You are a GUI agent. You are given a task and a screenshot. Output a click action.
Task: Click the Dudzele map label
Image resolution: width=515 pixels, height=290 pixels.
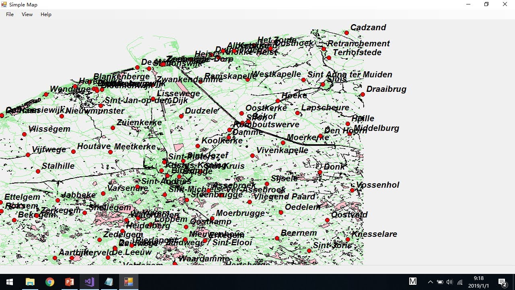(x=202, y=111)
